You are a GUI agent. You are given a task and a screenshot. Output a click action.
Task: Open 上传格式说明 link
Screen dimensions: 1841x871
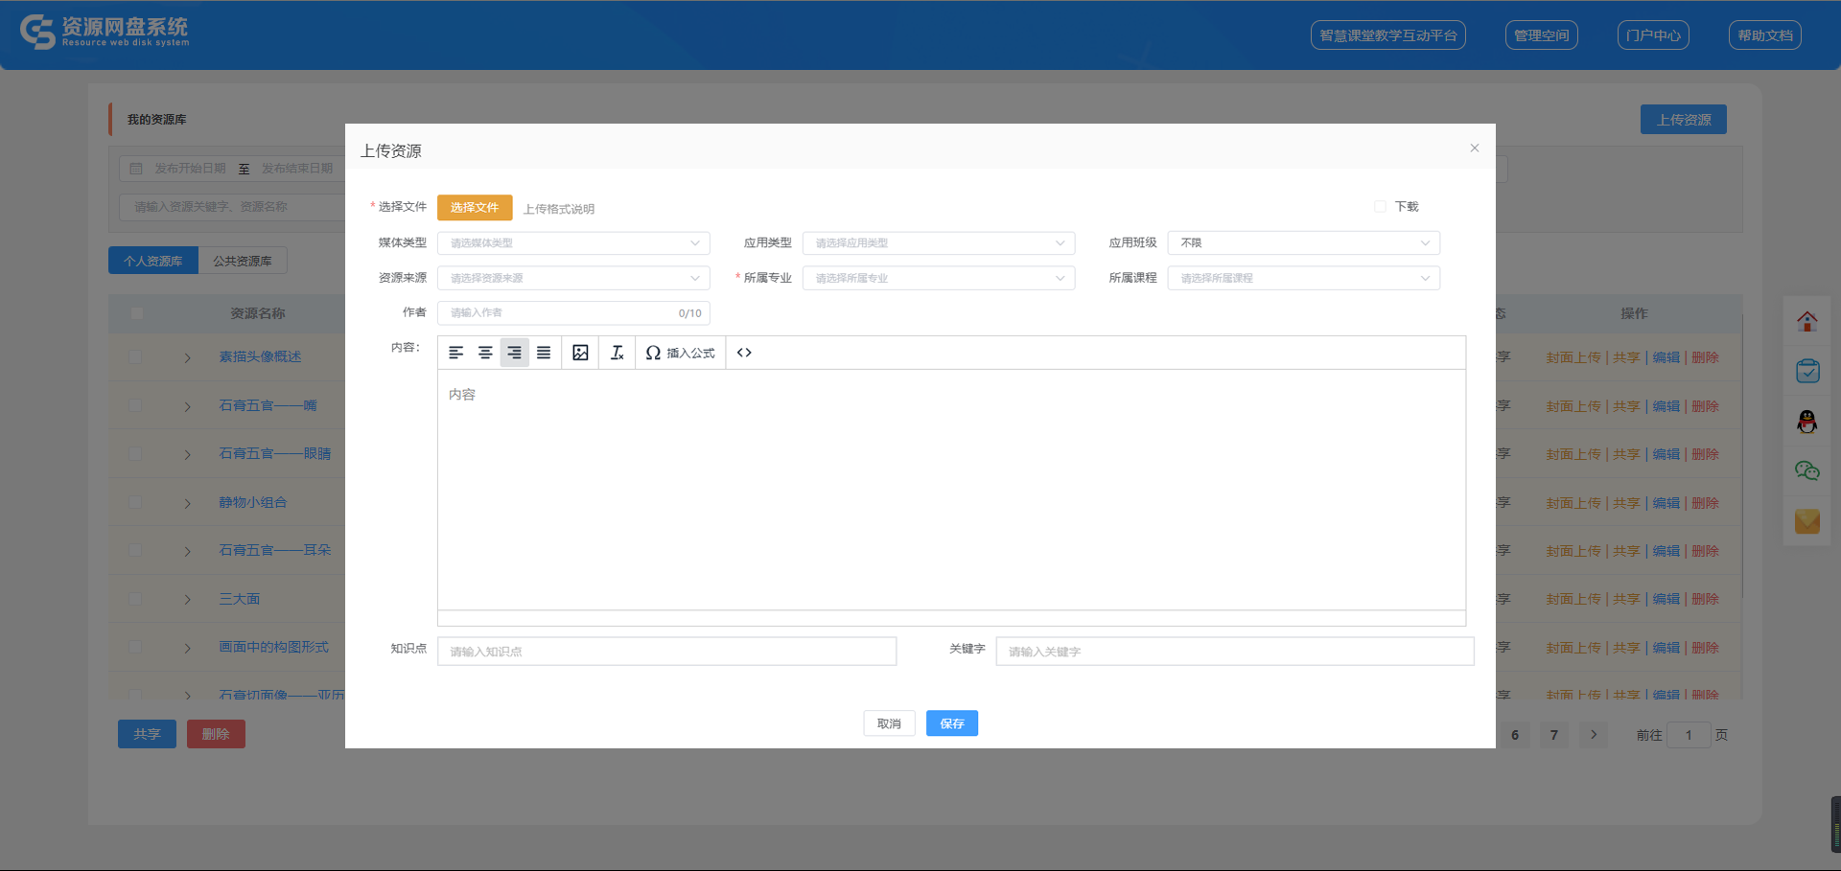click(x=559, y=209)
